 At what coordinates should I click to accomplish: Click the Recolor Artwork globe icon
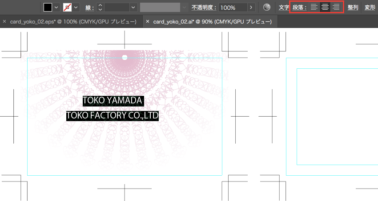(x=267, y=7)
